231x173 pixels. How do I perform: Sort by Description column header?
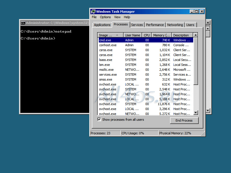182,35
